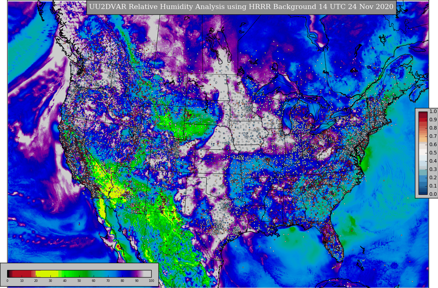Pick the yellow segment of humidity colorbar

pos(48,274)
